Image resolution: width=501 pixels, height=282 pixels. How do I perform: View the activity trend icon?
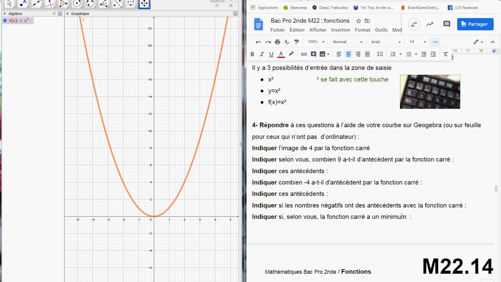tap(430, 24)
